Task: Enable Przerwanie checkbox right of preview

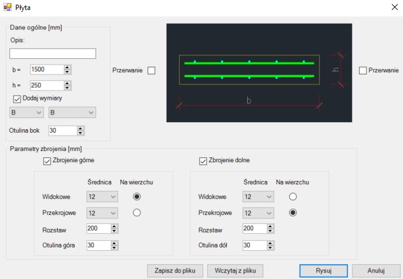Action: [362, 70]
